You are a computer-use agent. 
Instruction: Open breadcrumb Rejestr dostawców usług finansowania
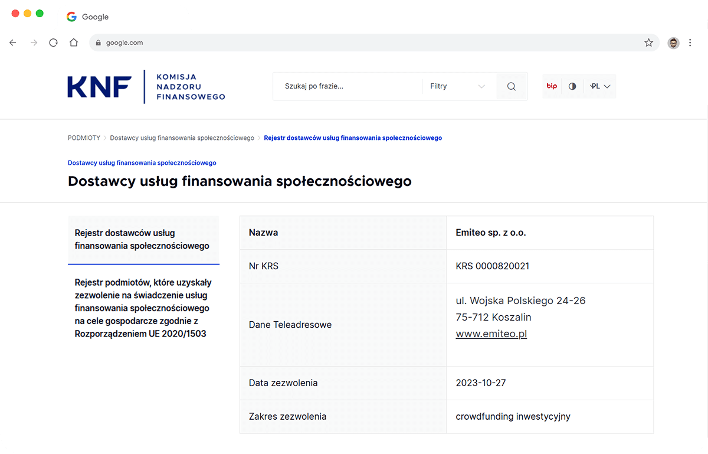(353, 138)
